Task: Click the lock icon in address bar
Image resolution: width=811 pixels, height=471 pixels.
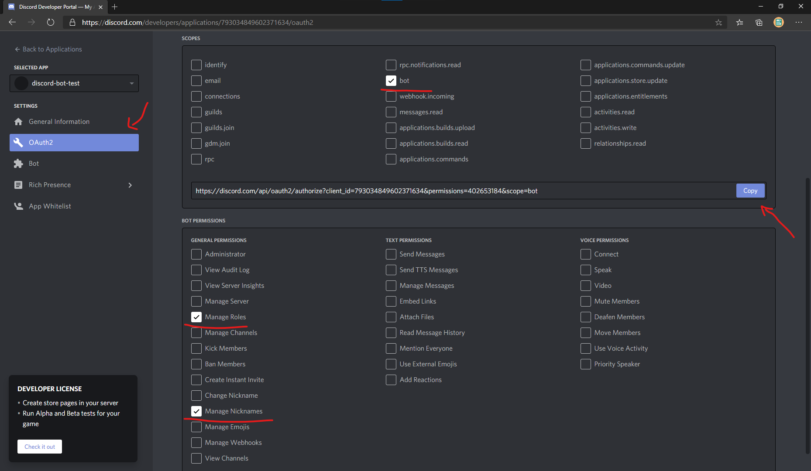Action: [72, 22]
